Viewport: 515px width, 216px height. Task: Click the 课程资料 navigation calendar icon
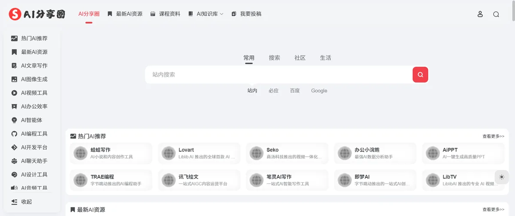click(153, 14)
